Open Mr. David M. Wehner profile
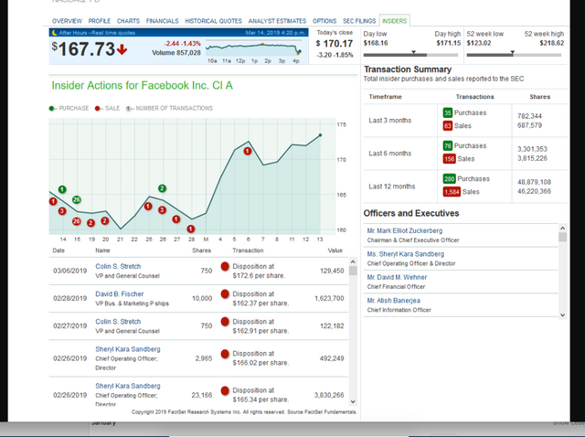Screen dimensions: 585x437 [x=397, y=277]
